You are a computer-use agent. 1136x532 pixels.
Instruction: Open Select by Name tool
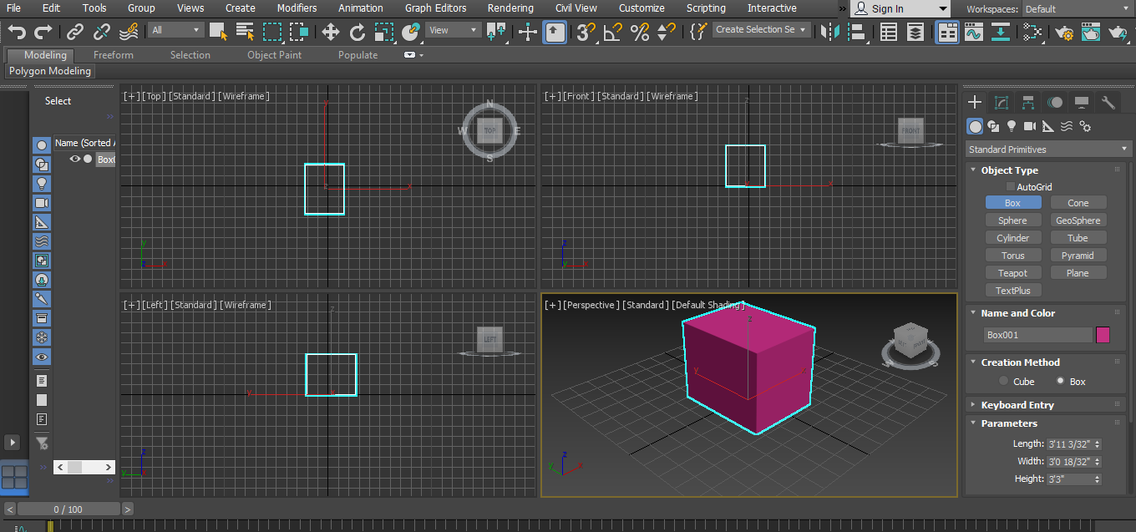click(245, 33)
